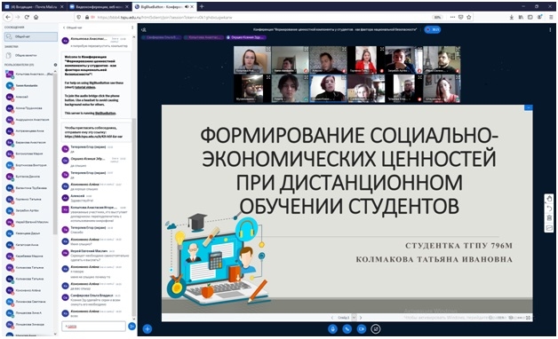Select the hand pan tool on whiteboard

[549, 199]
